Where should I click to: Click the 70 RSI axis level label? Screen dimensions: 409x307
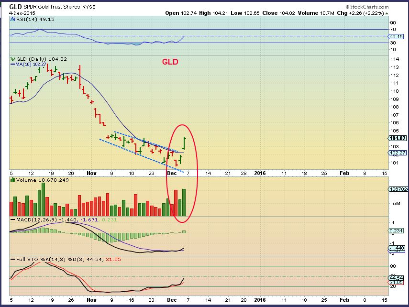click(x=393, y=30)
